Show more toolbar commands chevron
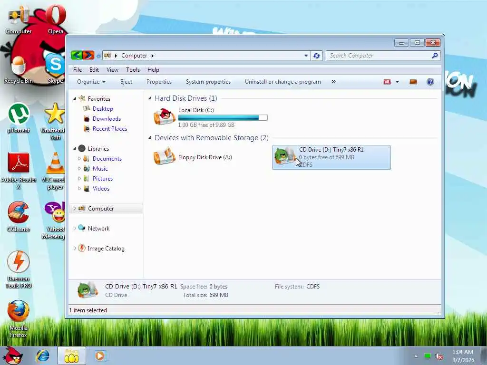 (333, 82)
